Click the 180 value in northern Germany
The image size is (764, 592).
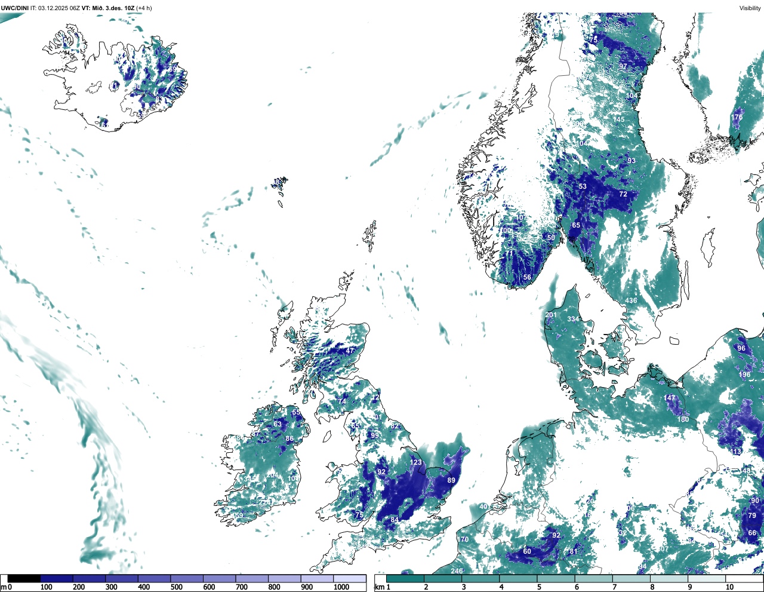tap(683, 419)
